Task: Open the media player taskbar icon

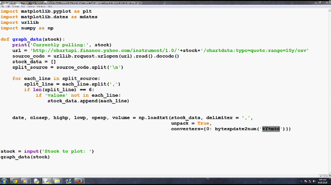Action: coord(25,181)
